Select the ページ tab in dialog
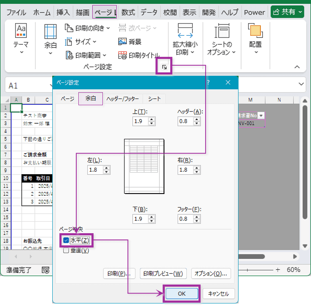Image resolution: width=311 pixels, height=306 pixels. click(x=67, y=98)
